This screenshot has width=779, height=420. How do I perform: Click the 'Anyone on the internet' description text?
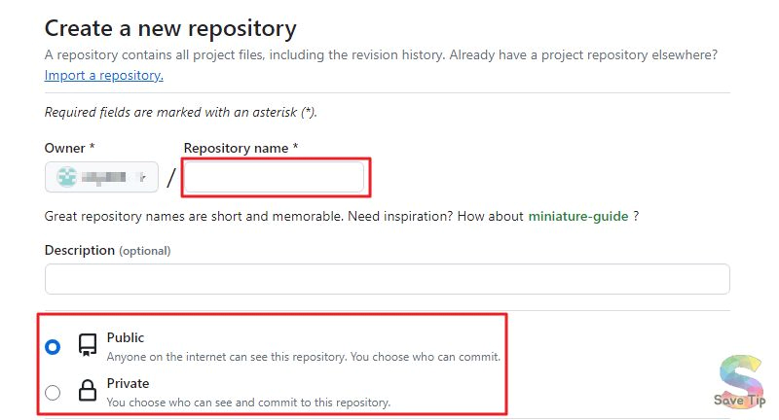coord(304,357)
